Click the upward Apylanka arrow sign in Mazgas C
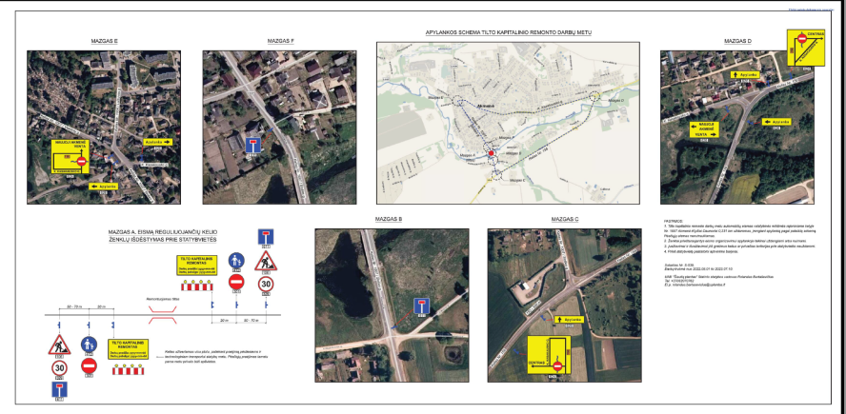 pos(568,320)
